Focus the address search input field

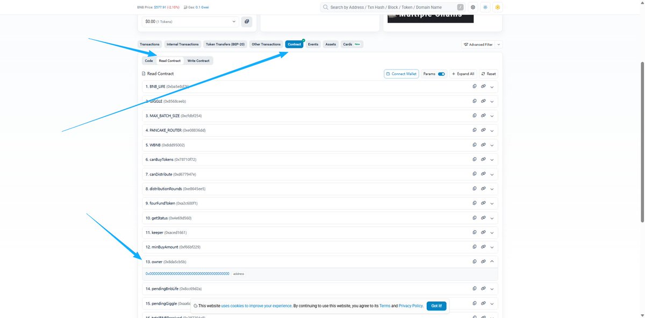click(x=392, y=8)
